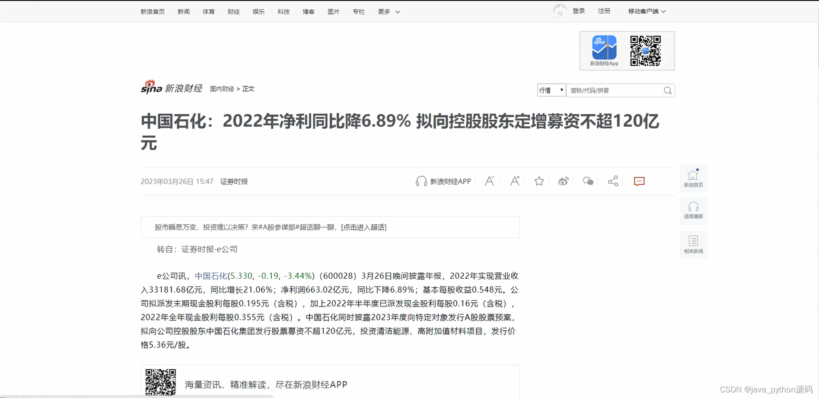Open the 体育 nav item
This screenshot has width=819, height=398.
(209, 12)
